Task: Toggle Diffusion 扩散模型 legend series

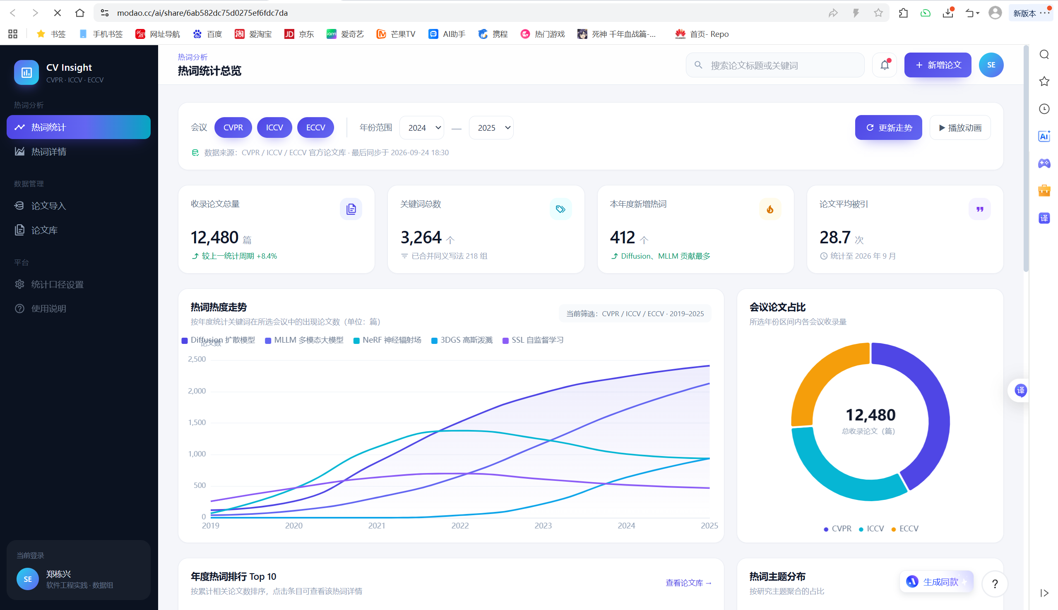Action: (x=218, y=340)
